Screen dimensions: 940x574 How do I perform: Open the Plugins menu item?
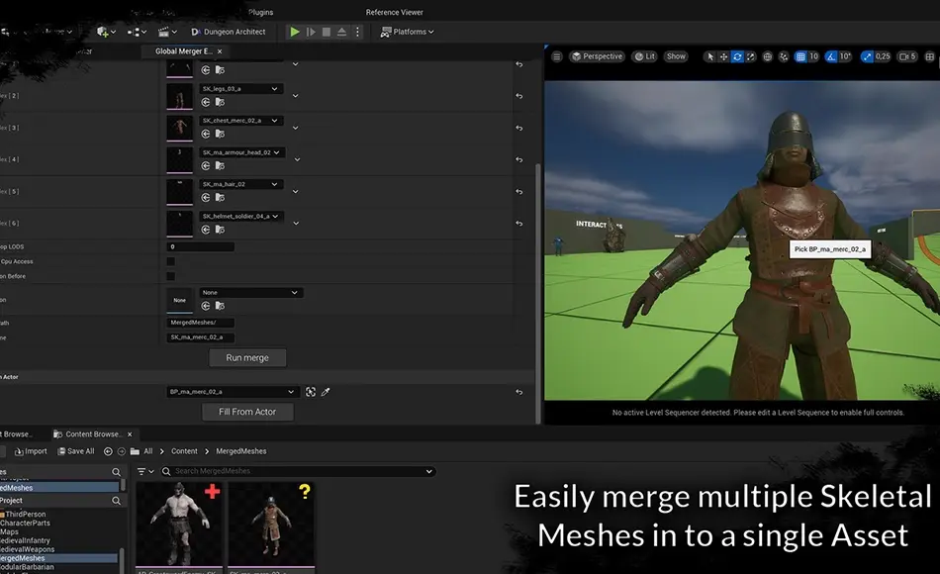tap(261, 12)
